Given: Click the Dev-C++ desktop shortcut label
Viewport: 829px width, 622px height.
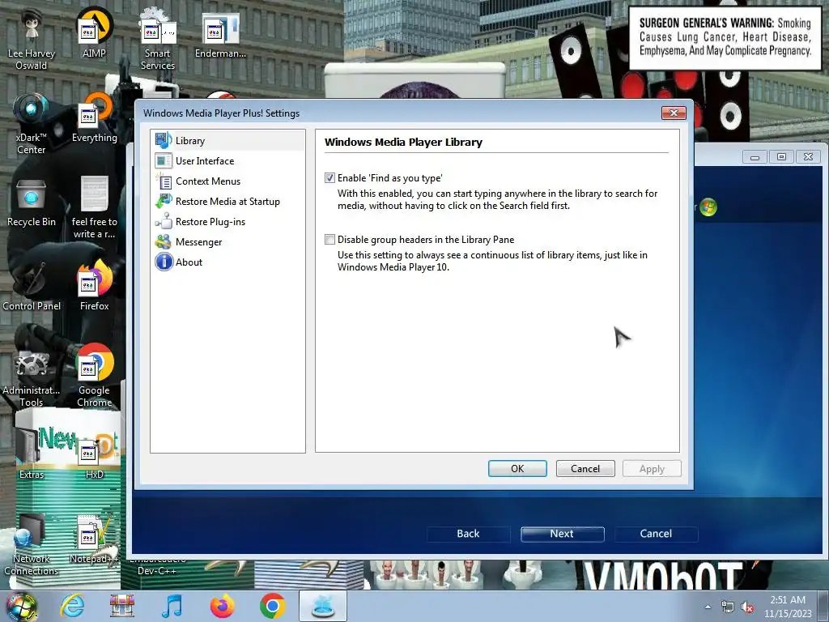Looking at the screenshot, I should pyautogui.click(x=157, y=571).
